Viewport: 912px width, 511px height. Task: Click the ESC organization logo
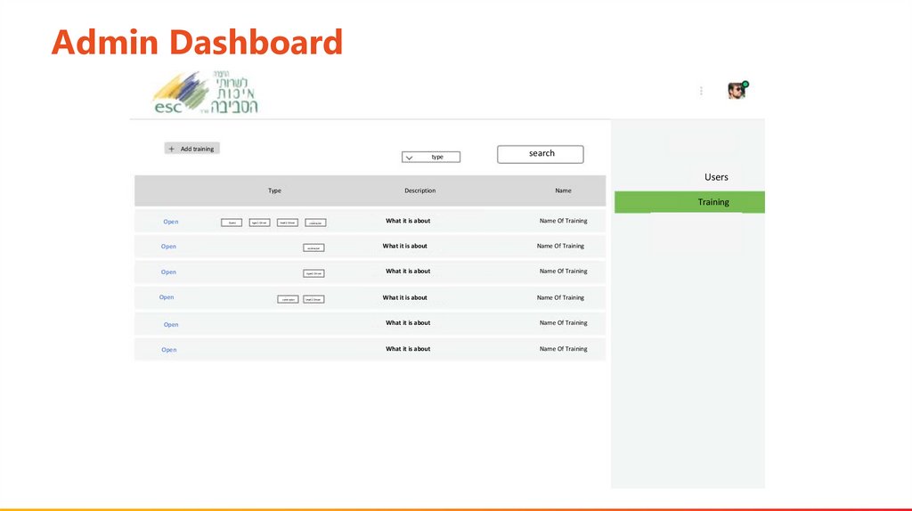coord(205,93)
